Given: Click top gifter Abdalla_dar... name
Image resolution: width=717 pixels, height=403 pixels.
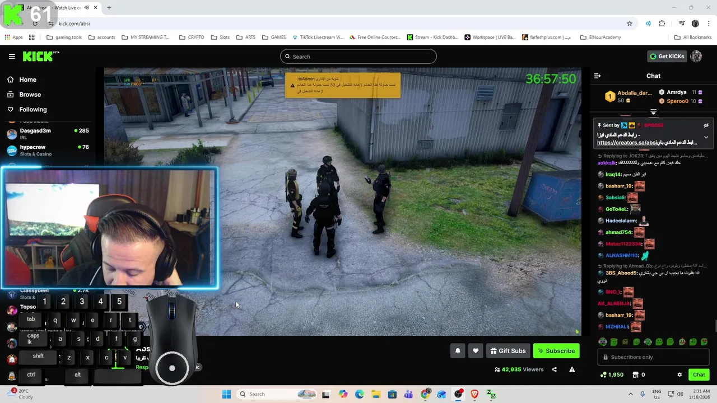Looking at the screenshot, I should point(635,93).
